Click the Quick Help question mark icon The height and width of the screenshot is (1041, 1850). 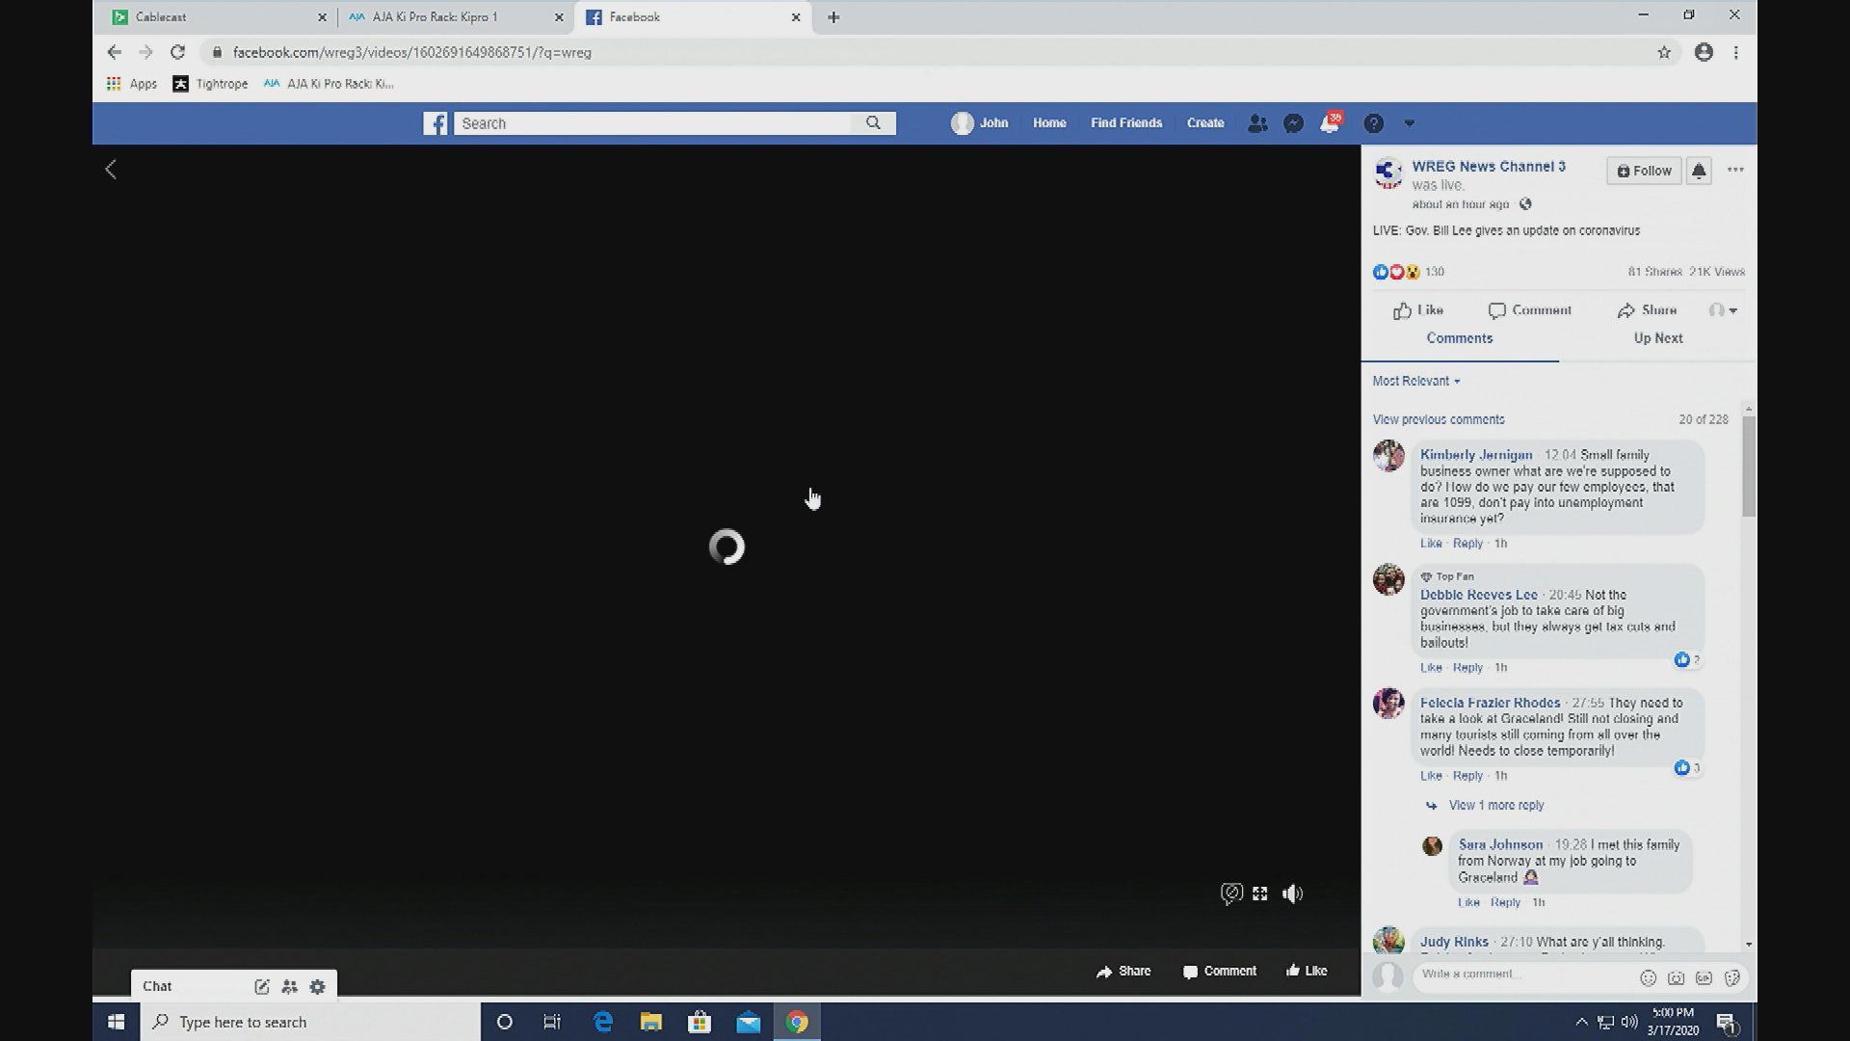pos(1374,123)
